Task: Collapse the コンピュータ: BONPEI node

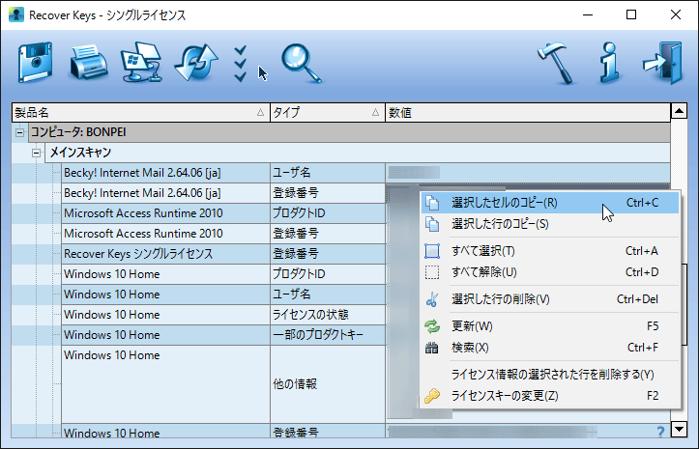Action: tap(19, 132)
